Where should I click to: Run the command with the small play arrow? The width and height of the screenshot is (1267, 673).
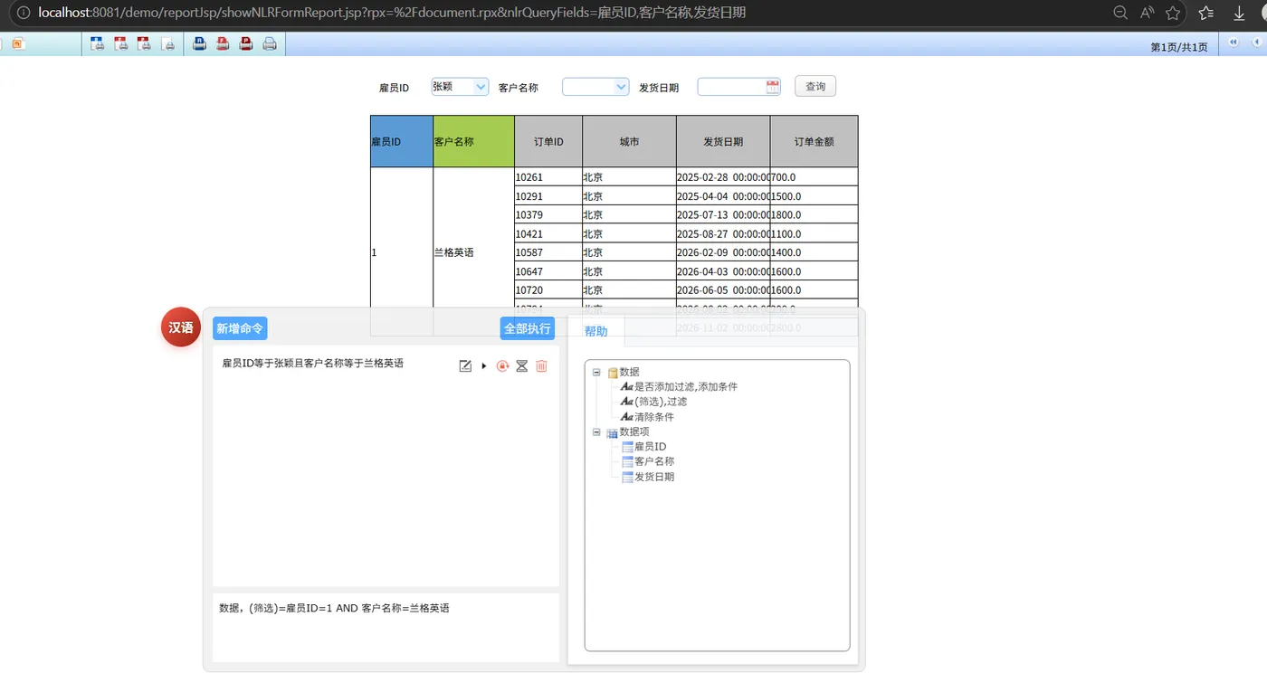484,365
